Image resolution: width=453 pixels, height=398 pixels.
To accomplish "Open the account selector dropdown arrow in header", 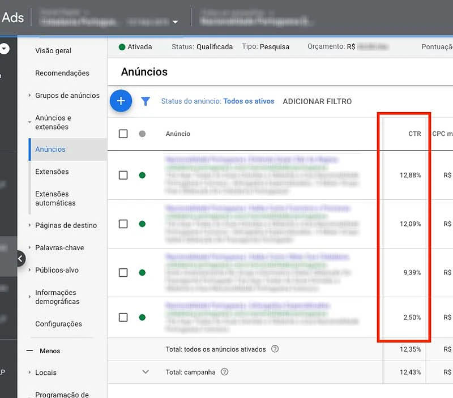I will coord(175,22).
